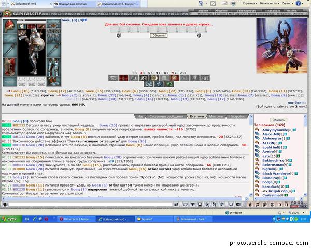Use the green magic technique icon
Image resolution: width=311 pixels, height=248 pixels.
[x=169, y=84]
